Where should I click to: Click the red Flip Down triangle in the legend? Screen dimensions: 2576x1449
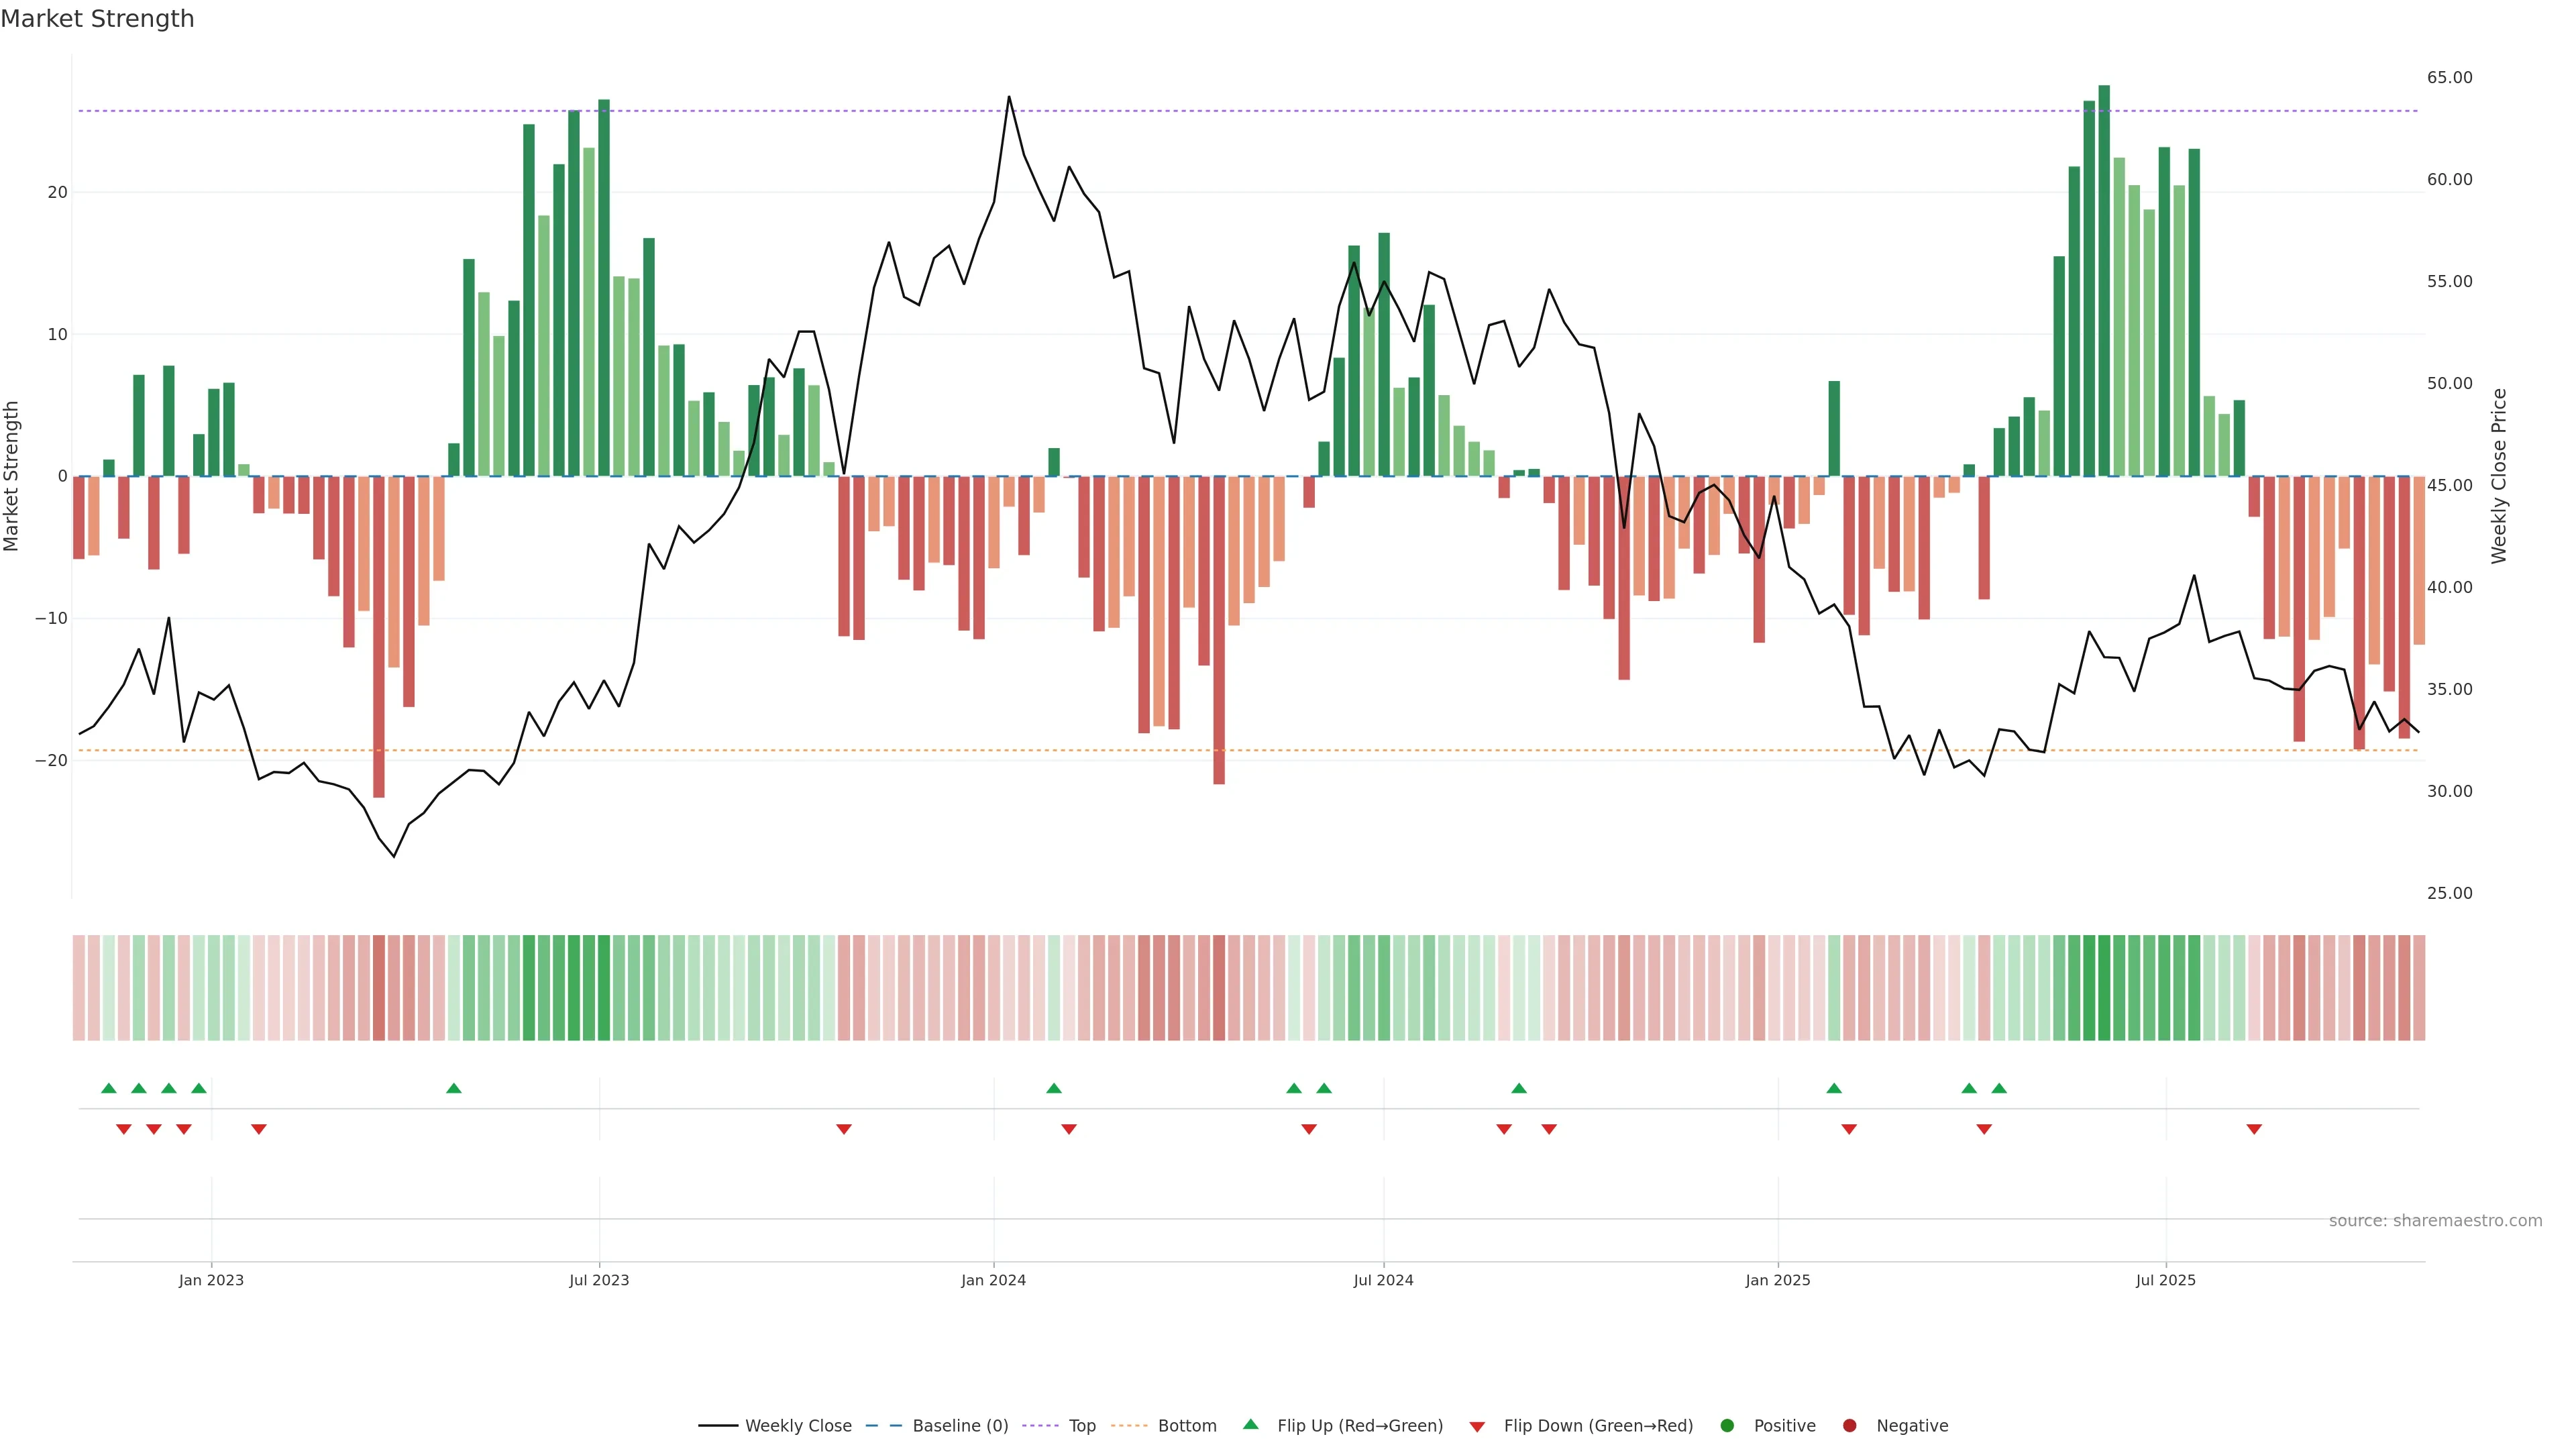pos(1477,1427)
